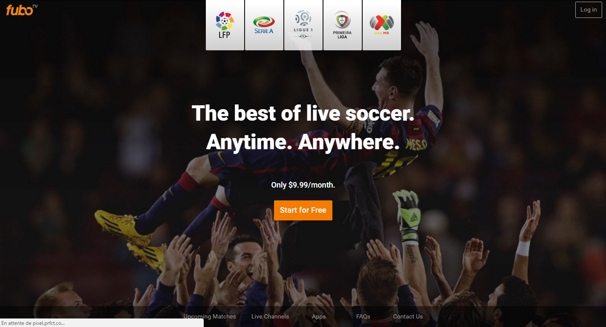Image resolution: width=606 pixels, height=327 pixels.
Task: Open the Serie A league tile
Action: (264, 25)
